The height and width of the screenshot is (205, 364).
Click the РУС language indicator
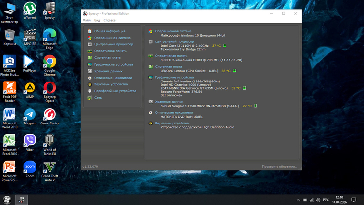326,200
